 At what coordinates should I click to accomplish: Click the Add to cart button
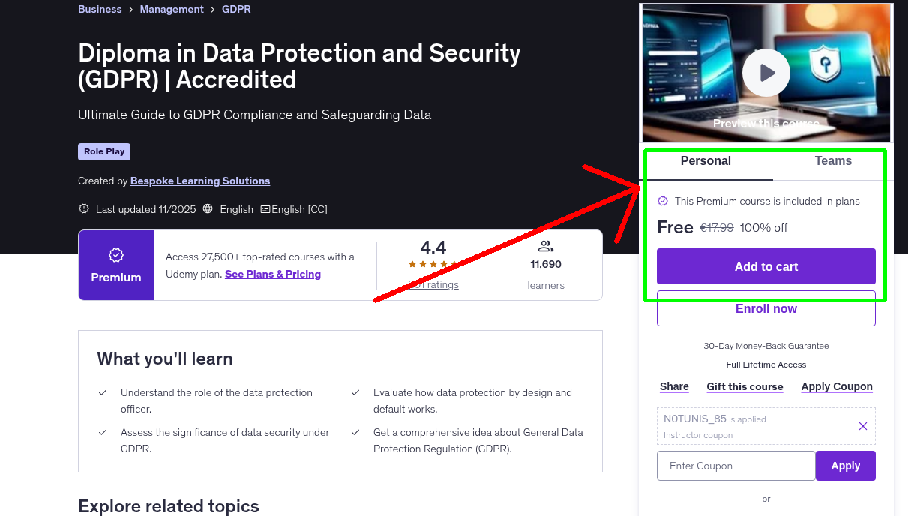(x=766, y=266)
